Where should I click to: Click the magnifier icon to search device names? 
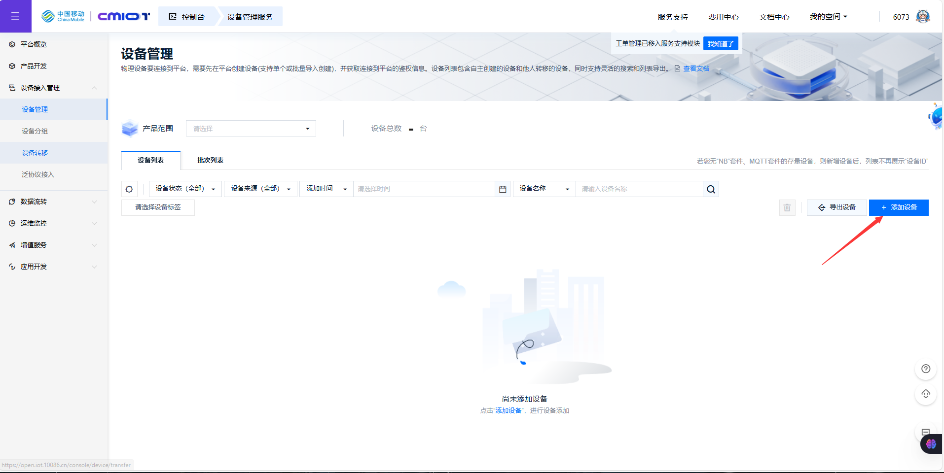click(711, 189)
